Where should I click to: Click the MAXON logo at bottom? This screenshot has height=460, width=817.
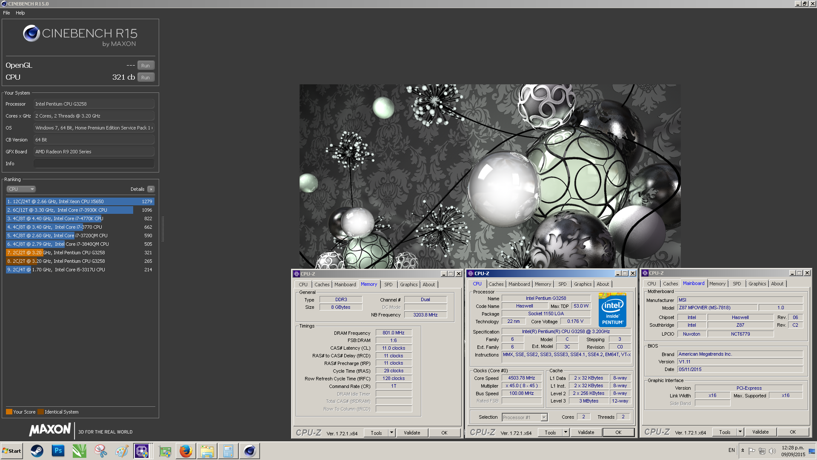50,430
